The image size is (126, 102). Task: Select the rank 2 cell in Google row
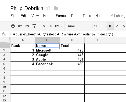23,55
